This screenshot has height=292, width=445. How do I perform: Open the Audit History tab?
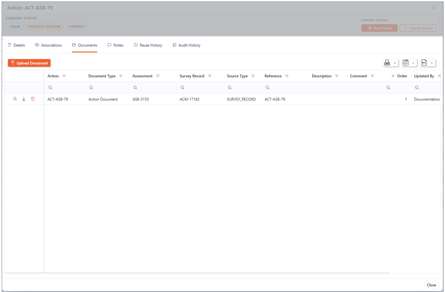pos(189,45)
